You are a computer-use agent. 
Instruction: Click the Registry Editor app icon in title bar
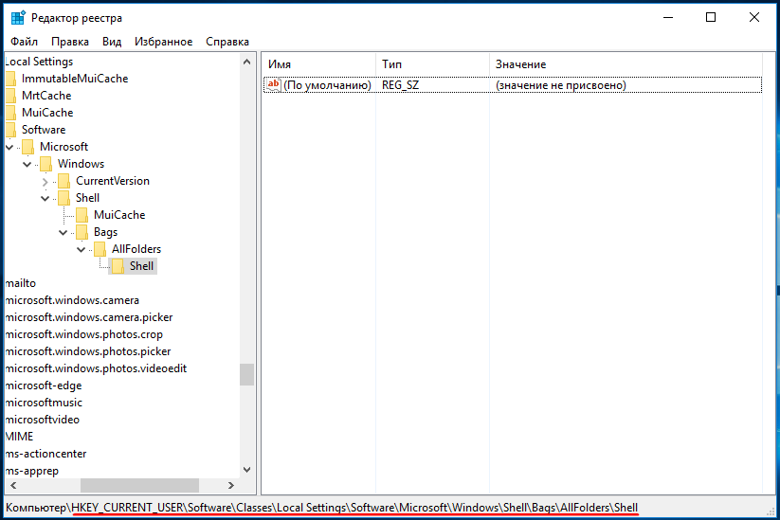[18, 17]
